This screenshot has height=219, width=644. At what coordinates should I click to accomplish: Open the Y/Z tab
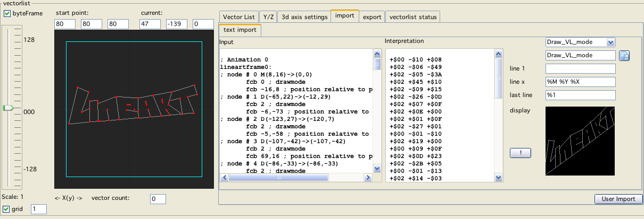tap(269, 17)
